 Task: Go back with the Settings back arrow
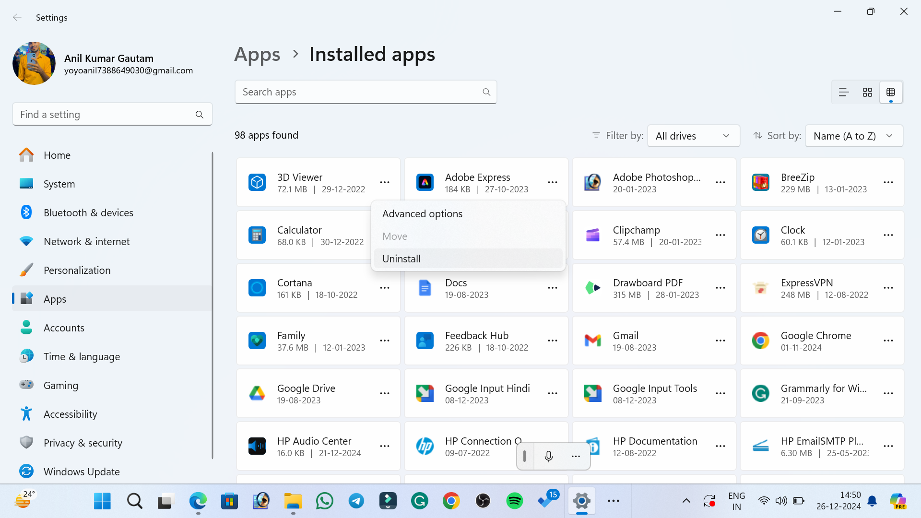tap(17, 17)
